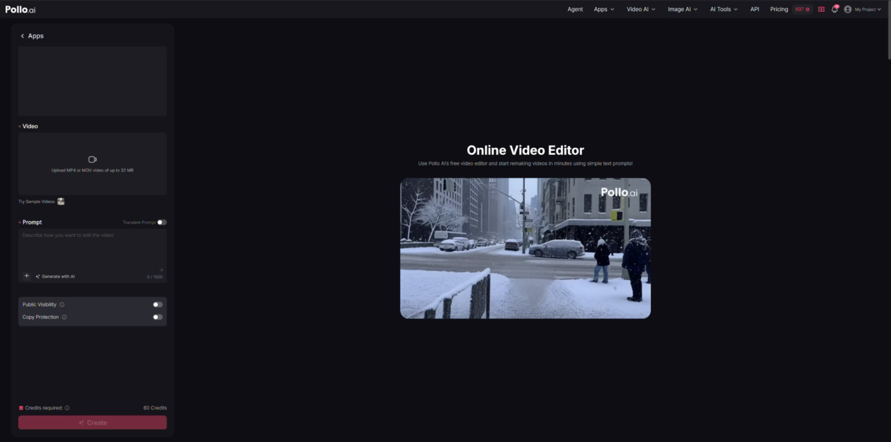The width and height of the screenshot is (891, 442).
Task: Click the red coupon ticket icon
Action: [821, 9]
